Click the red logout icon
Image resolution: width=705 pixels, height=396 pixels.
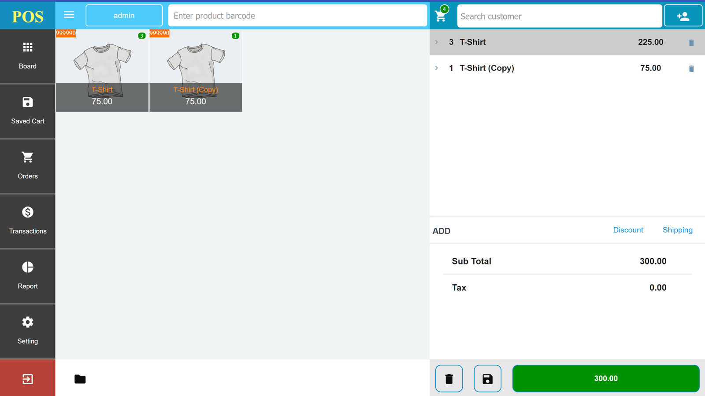click(27, 378)
